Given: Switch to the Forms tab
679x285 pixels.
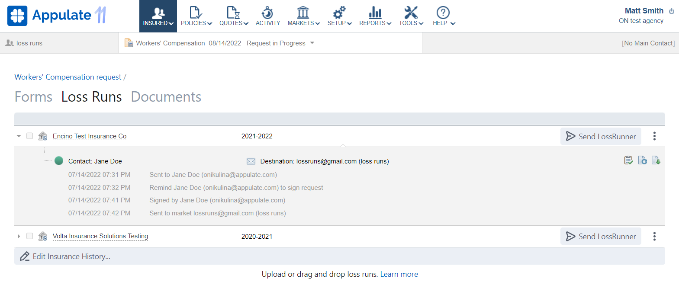Looking at the screenshot, I should pyautogui.click(x=33, y=97).
